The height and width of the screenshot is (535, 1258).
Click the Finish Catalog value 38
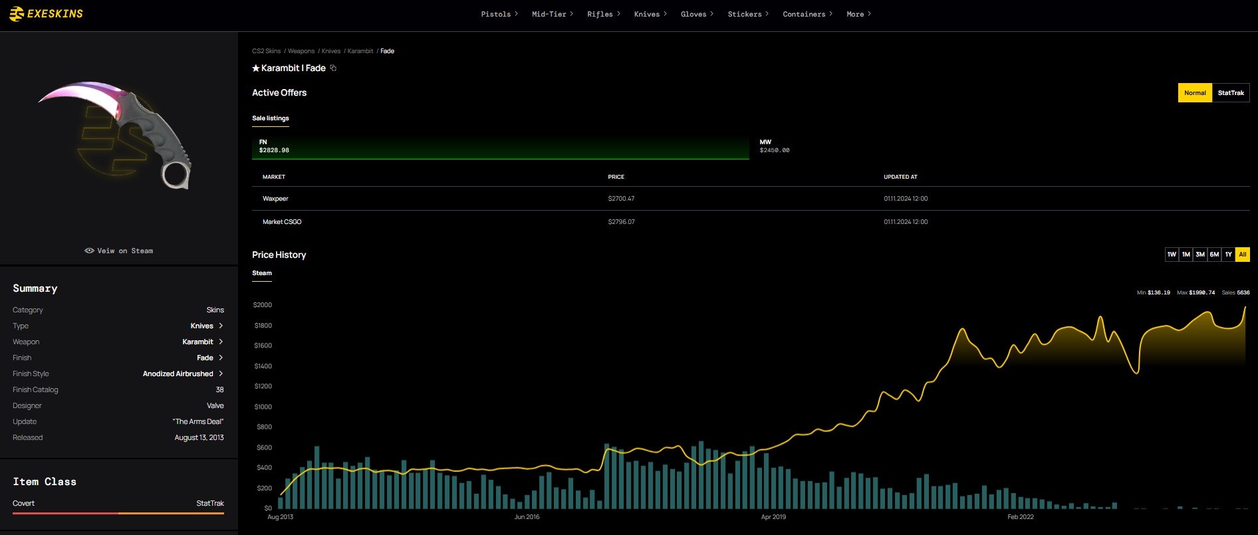tap(219, 389)
